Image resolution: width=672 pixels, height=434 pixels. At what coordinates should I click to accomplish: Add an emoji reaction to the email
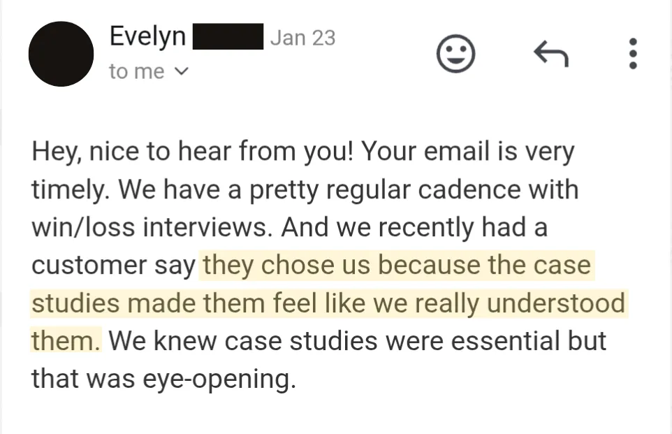(455, 54)
